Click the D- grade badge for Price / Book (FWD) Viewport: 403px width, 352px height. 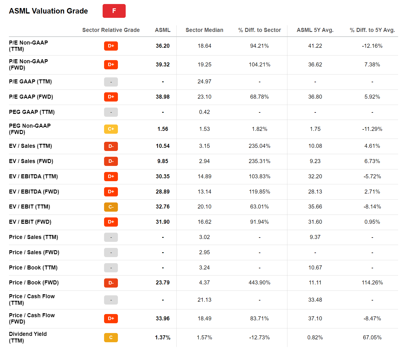coord(111,283)
